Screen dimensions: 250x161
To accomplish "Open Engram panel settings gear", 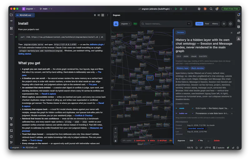I will coord(230,24).
